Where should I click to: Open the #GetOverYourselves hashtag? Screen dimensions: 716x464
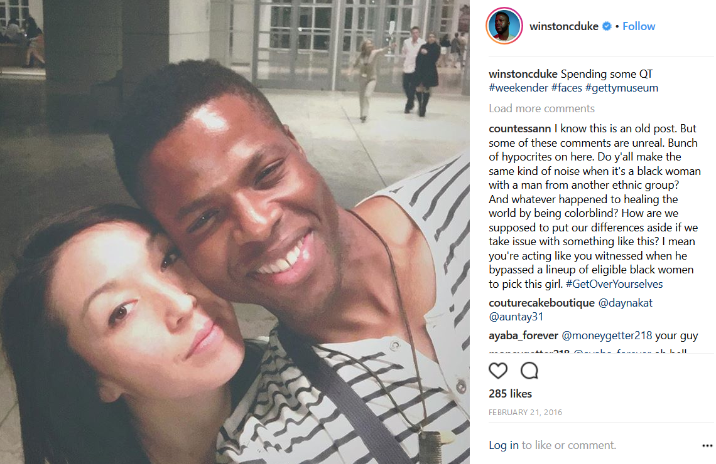[x=614, y=284]
